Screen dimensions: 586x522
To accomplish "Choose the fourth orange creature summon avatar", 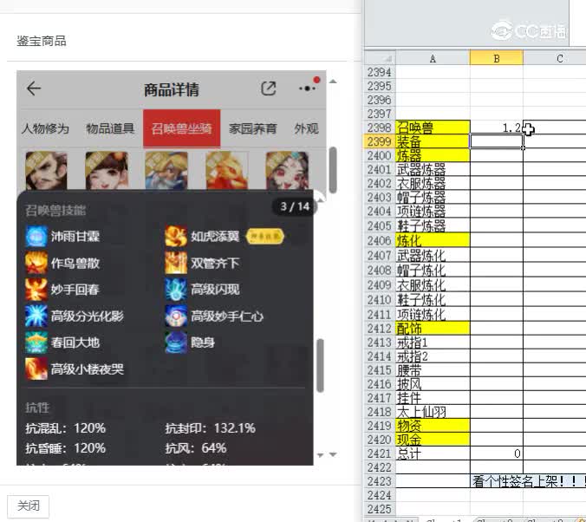I will coord(227,171).
